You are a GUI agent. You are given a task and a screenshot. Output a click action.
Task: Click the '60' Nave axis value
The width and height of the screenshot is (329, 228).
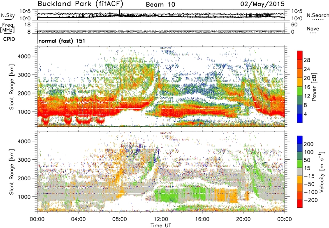(x=294, y=25)
